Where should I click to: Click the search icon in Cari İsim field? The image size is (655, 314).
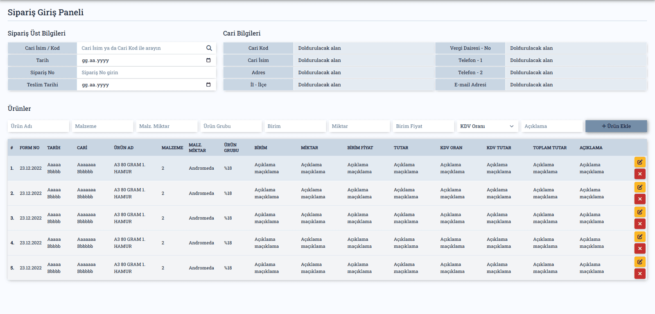point(209,48)
